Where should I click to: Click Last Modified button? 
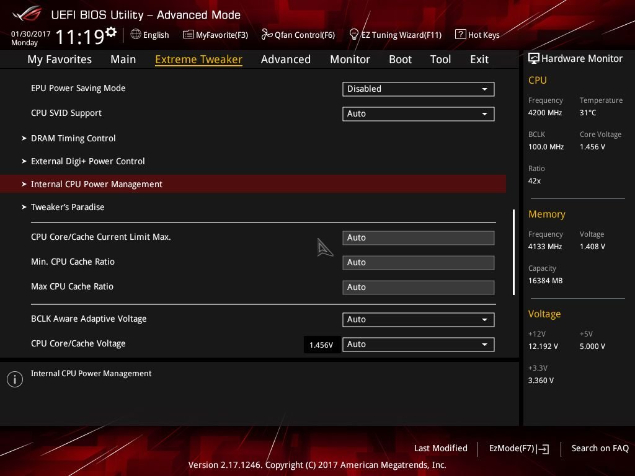[441, 448]
